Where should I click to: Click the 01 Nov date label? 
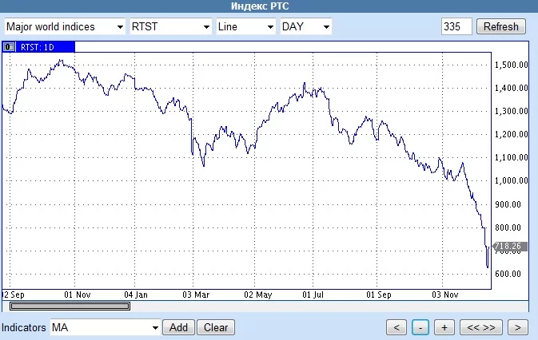[x=78, y=295]
